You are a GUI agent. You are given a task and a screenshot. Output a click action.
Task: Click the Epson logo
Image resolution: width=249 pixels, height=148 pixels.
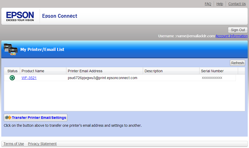tap(20, 16)
